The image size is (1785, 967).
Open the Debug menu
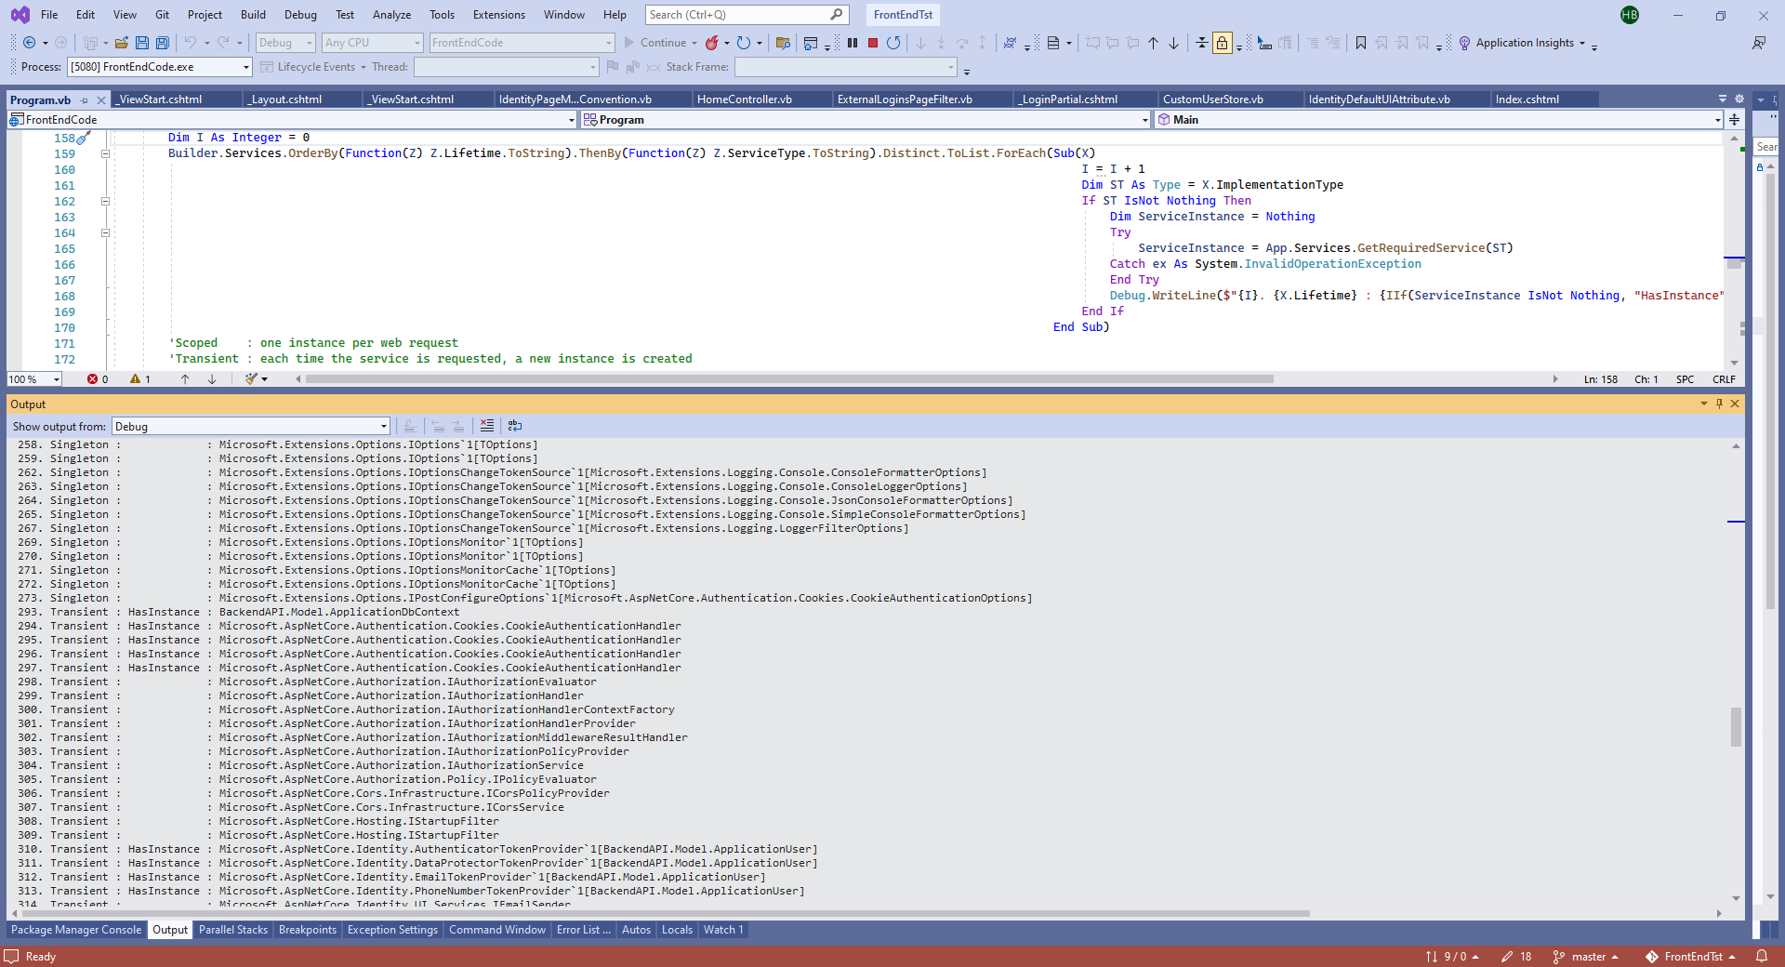click(x=300, y=15)
